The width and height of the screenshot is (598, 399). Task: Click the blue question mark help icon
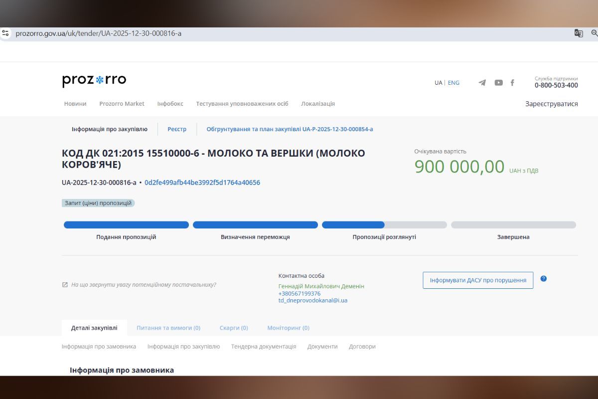point(543,279)
